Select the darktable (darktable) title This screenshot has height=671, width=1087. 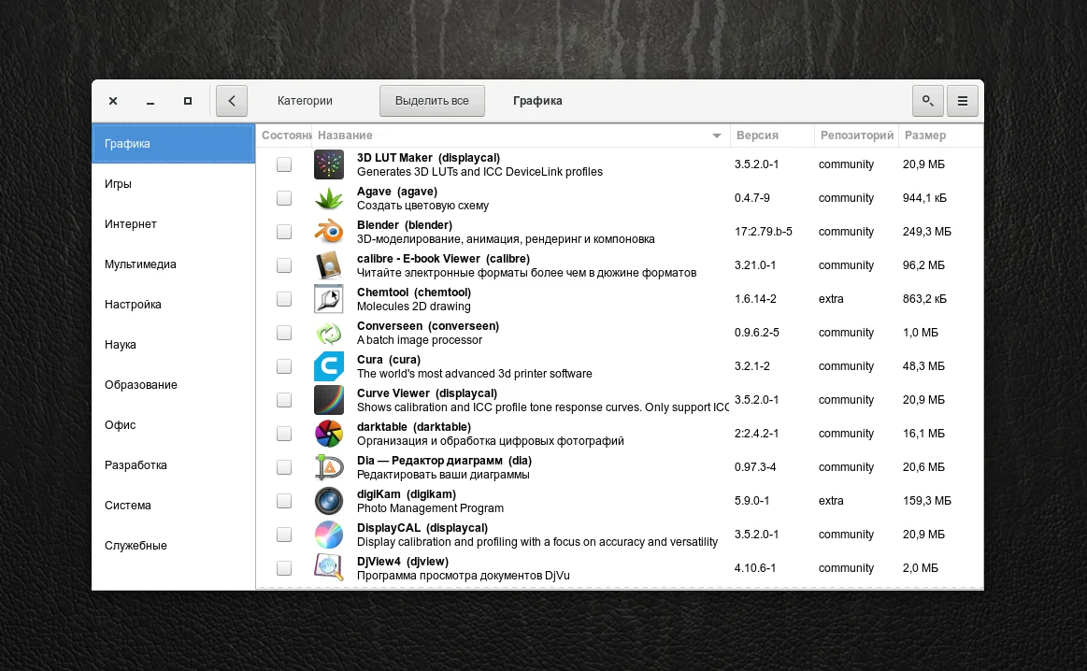click(414, 427)
